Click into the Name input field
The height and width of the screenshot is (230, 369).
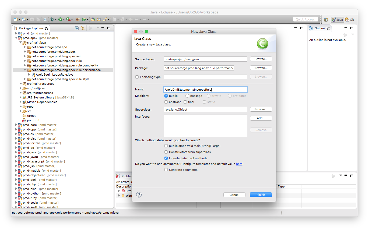[x=205, y=90]
